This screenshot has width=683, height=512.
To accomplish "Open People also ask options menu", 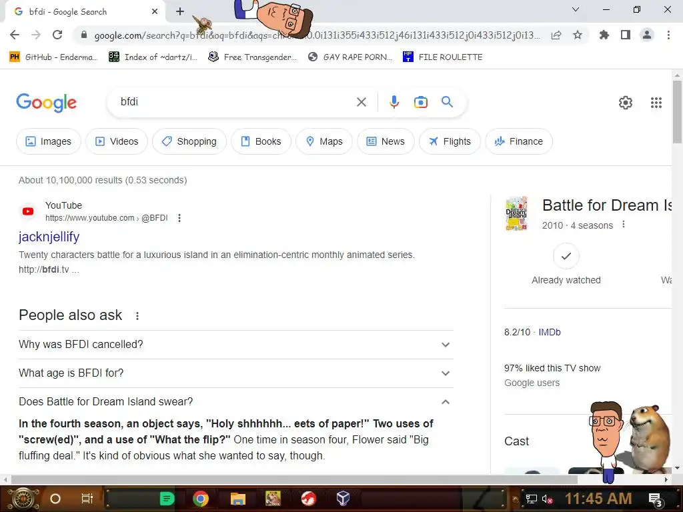I will tap(137, 316).
